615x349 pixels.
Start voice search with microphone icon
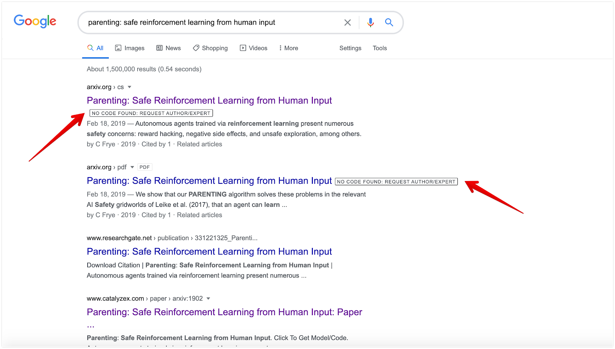point(370,23)
